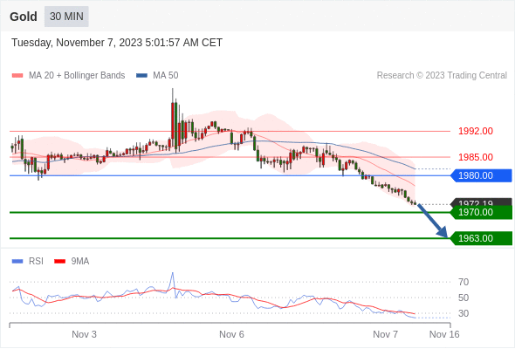Click the green 1963.00 support price tag
This screenshot has width=515, height=349.
481,238
